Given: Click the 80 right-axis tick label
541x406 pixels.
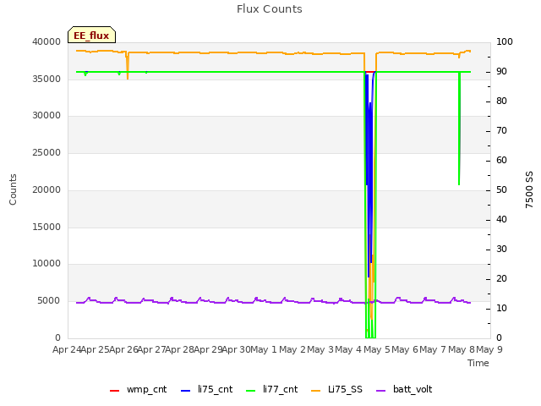Looking at the screenshot, I should tap(501, 101).
